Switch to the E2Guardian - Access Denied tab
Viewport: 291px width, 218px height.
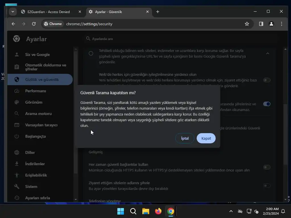(48, 12)
